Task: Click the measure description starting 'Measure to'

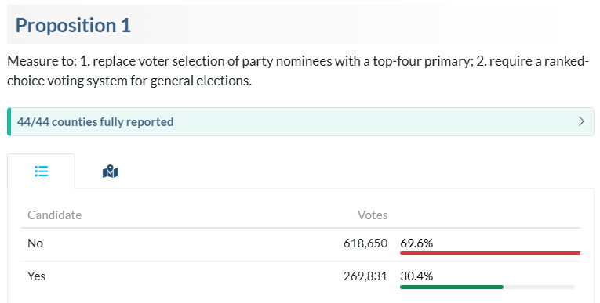Action: click(x=298, y=71)
